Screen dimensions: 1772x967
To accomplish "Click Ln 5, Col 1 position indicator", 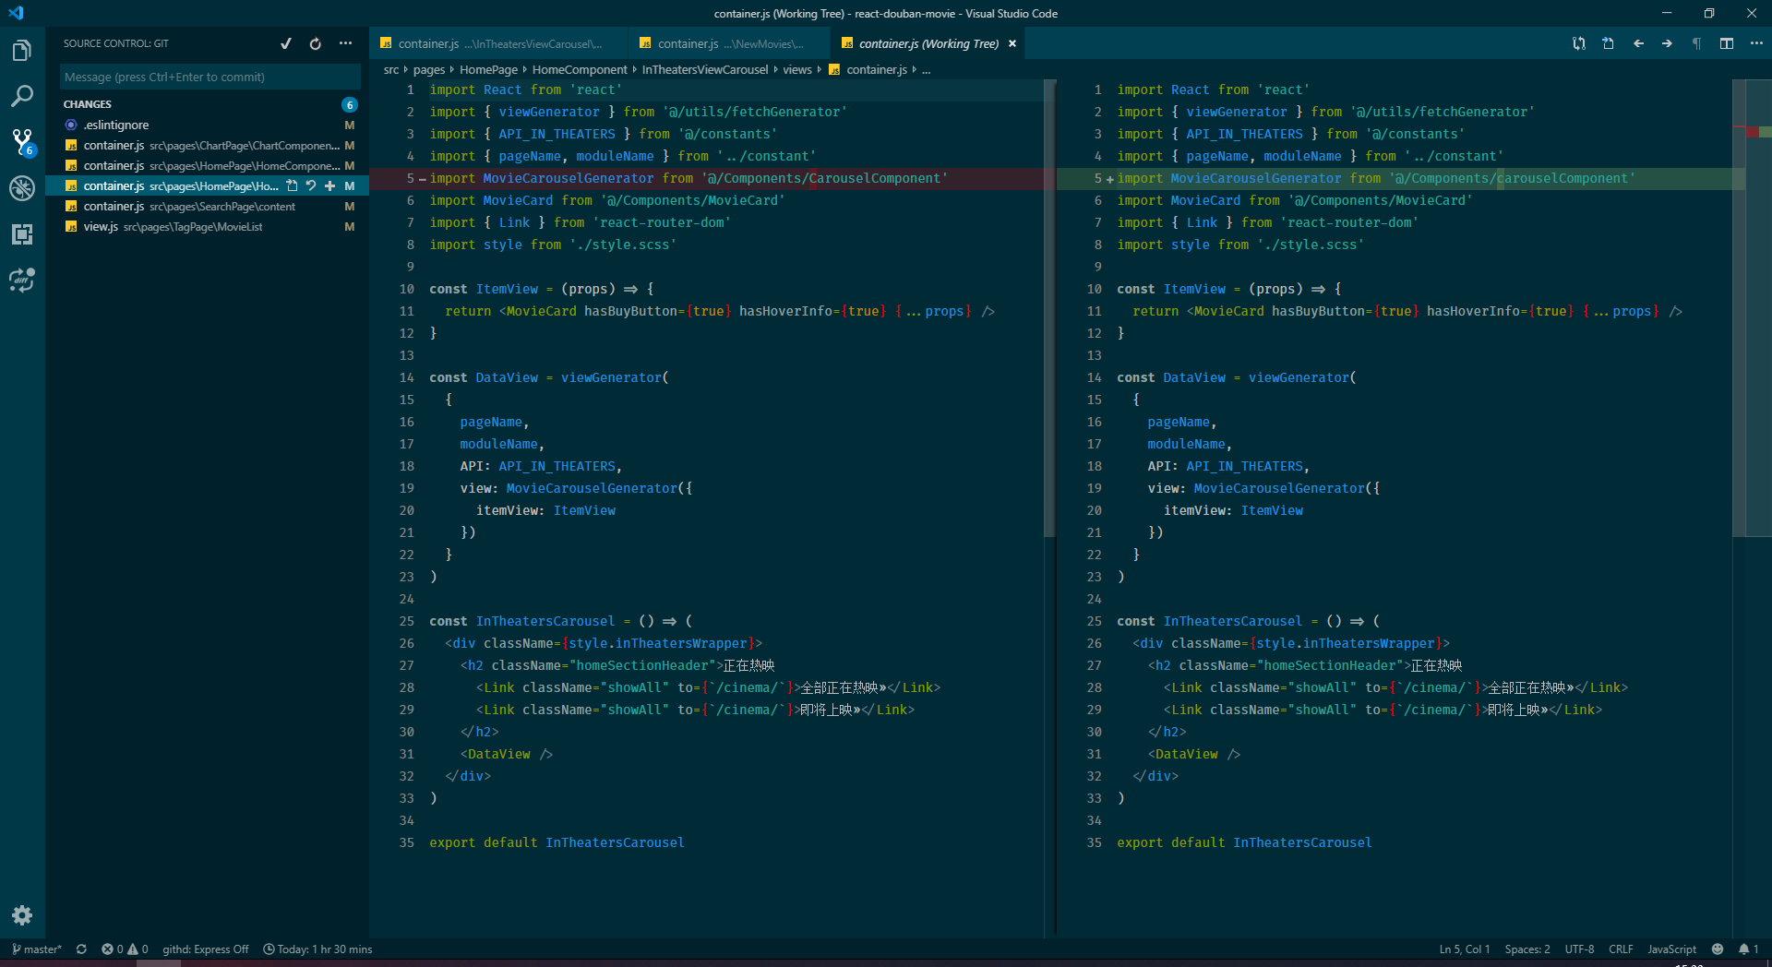I will [x=1465, y=949].
